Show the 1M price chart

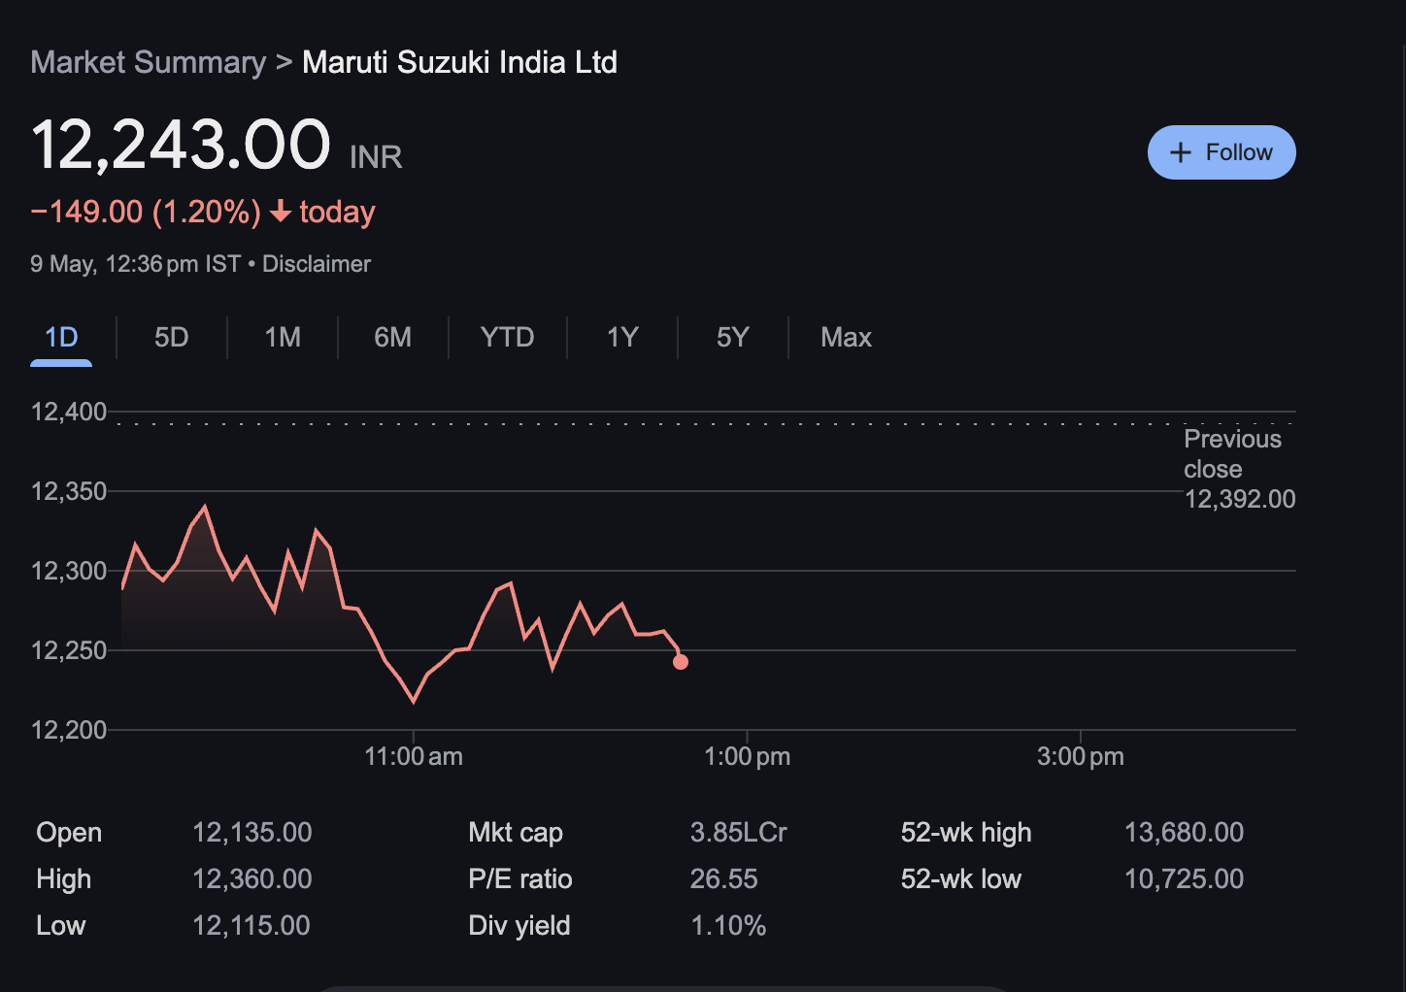coord(283,338)
